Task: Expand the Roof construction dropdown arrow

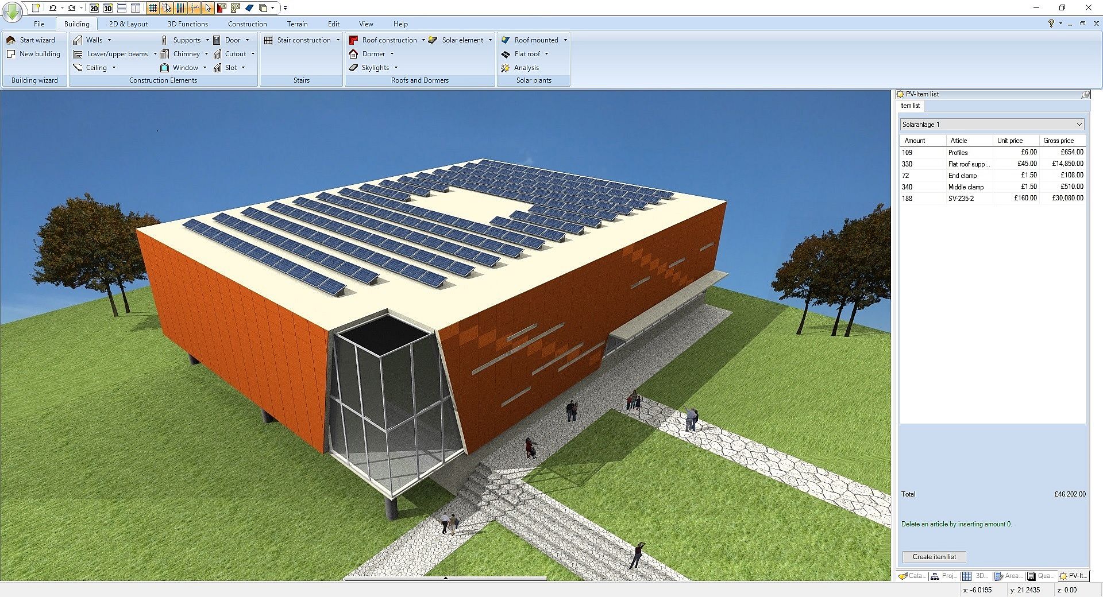Action: 423,40
